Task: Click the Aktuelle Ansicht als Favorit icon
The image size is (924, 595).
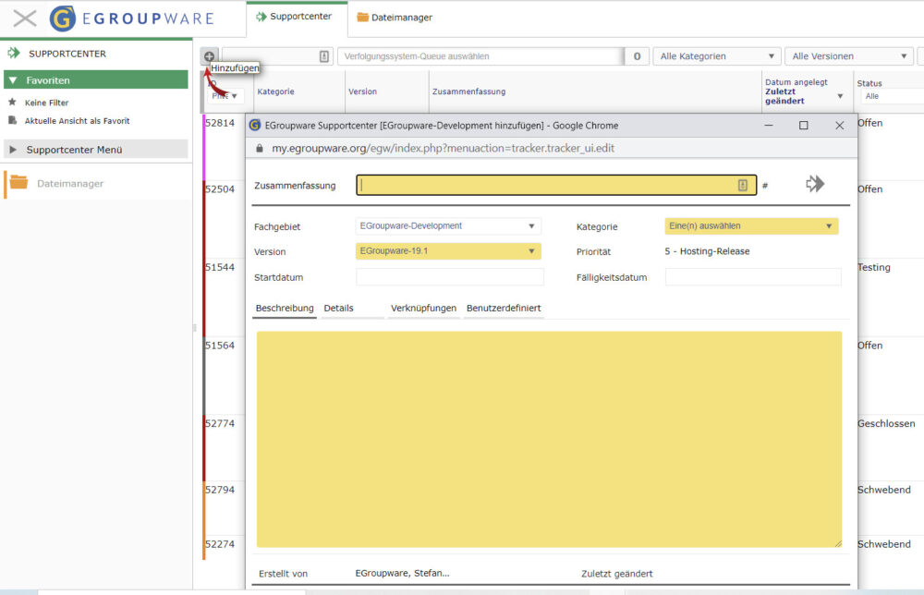Action: [13, 121]
